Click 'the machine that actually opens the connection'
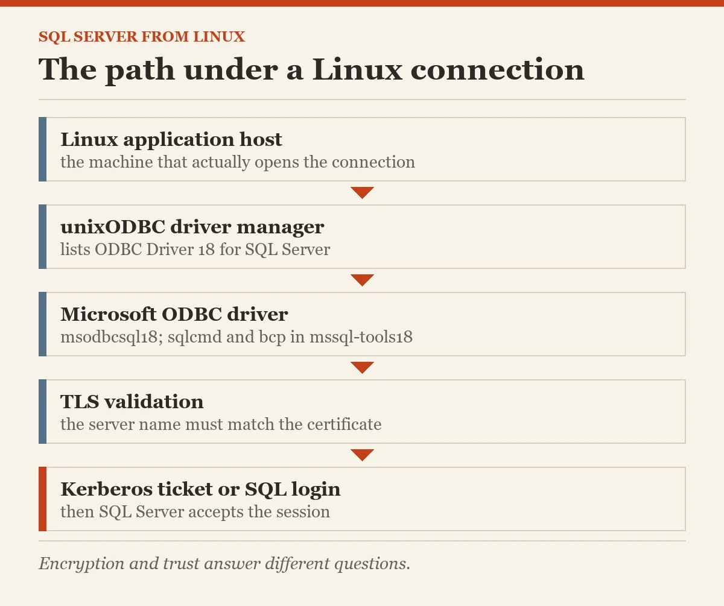This screenshot has height=606, width=724. pyautogui.click(x=238, y=162)
